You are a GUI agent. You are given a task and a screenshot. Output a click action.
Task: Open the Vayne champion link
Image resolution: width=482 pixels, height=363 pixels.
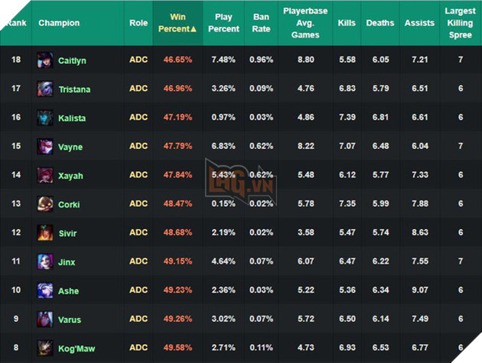(x=70, y=147)
